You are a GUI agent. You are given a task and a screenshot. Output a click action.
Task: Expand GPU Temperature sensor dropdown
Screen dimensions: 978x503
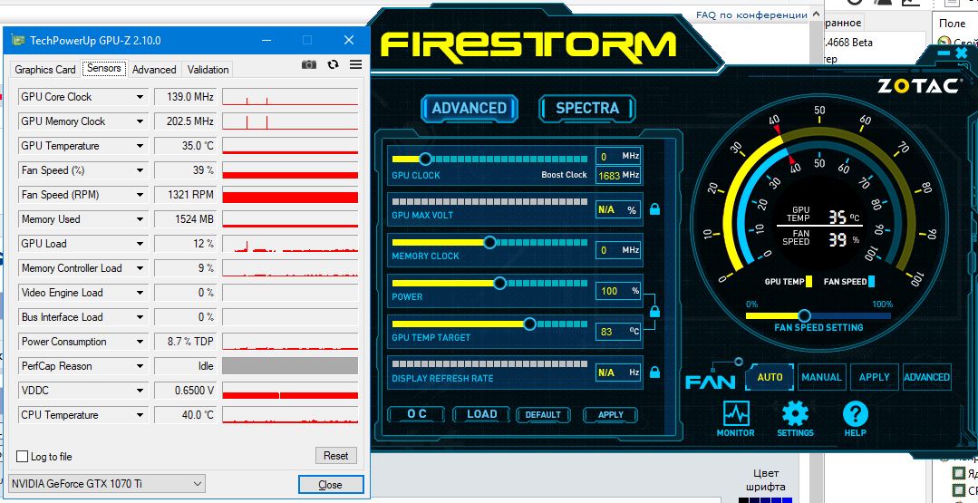(140, 146)
